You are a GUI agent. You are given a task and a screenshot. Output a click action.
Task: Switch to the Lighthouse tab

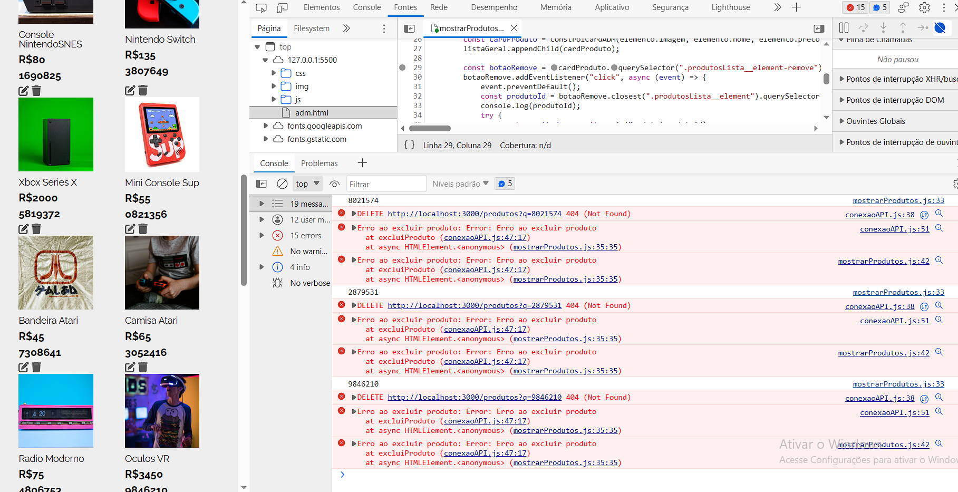pyautogui.click(x=731, y=7)
